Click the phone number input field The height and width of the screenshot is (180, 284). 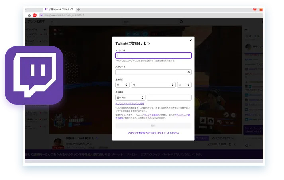(x=169, y=97)
